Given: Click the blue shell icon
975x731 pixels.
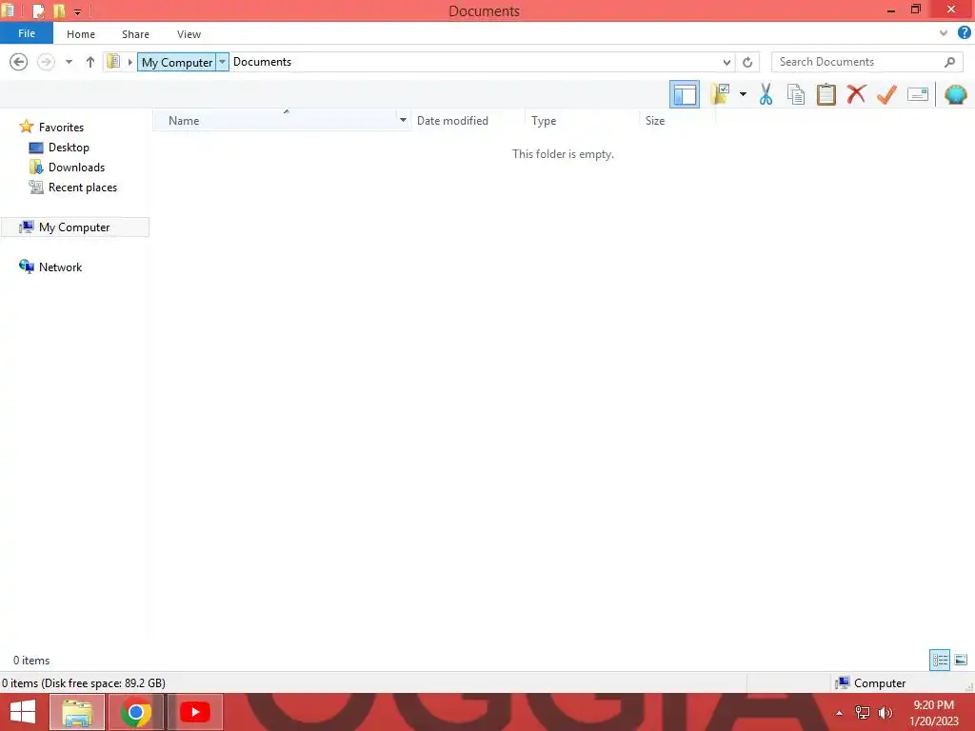Looking at the screenshot, I should click(955, 94).
